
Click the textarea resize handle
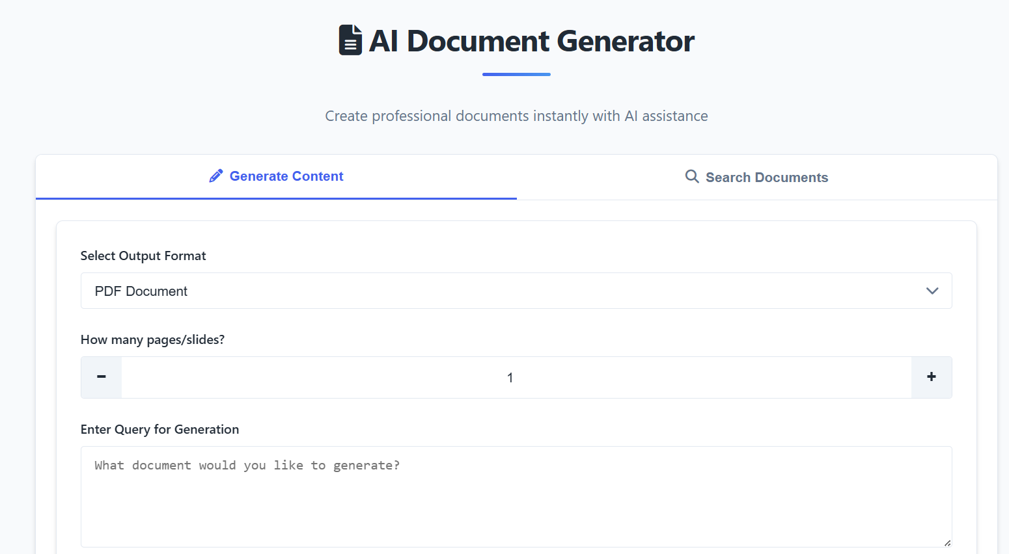[x=947, y=542]
